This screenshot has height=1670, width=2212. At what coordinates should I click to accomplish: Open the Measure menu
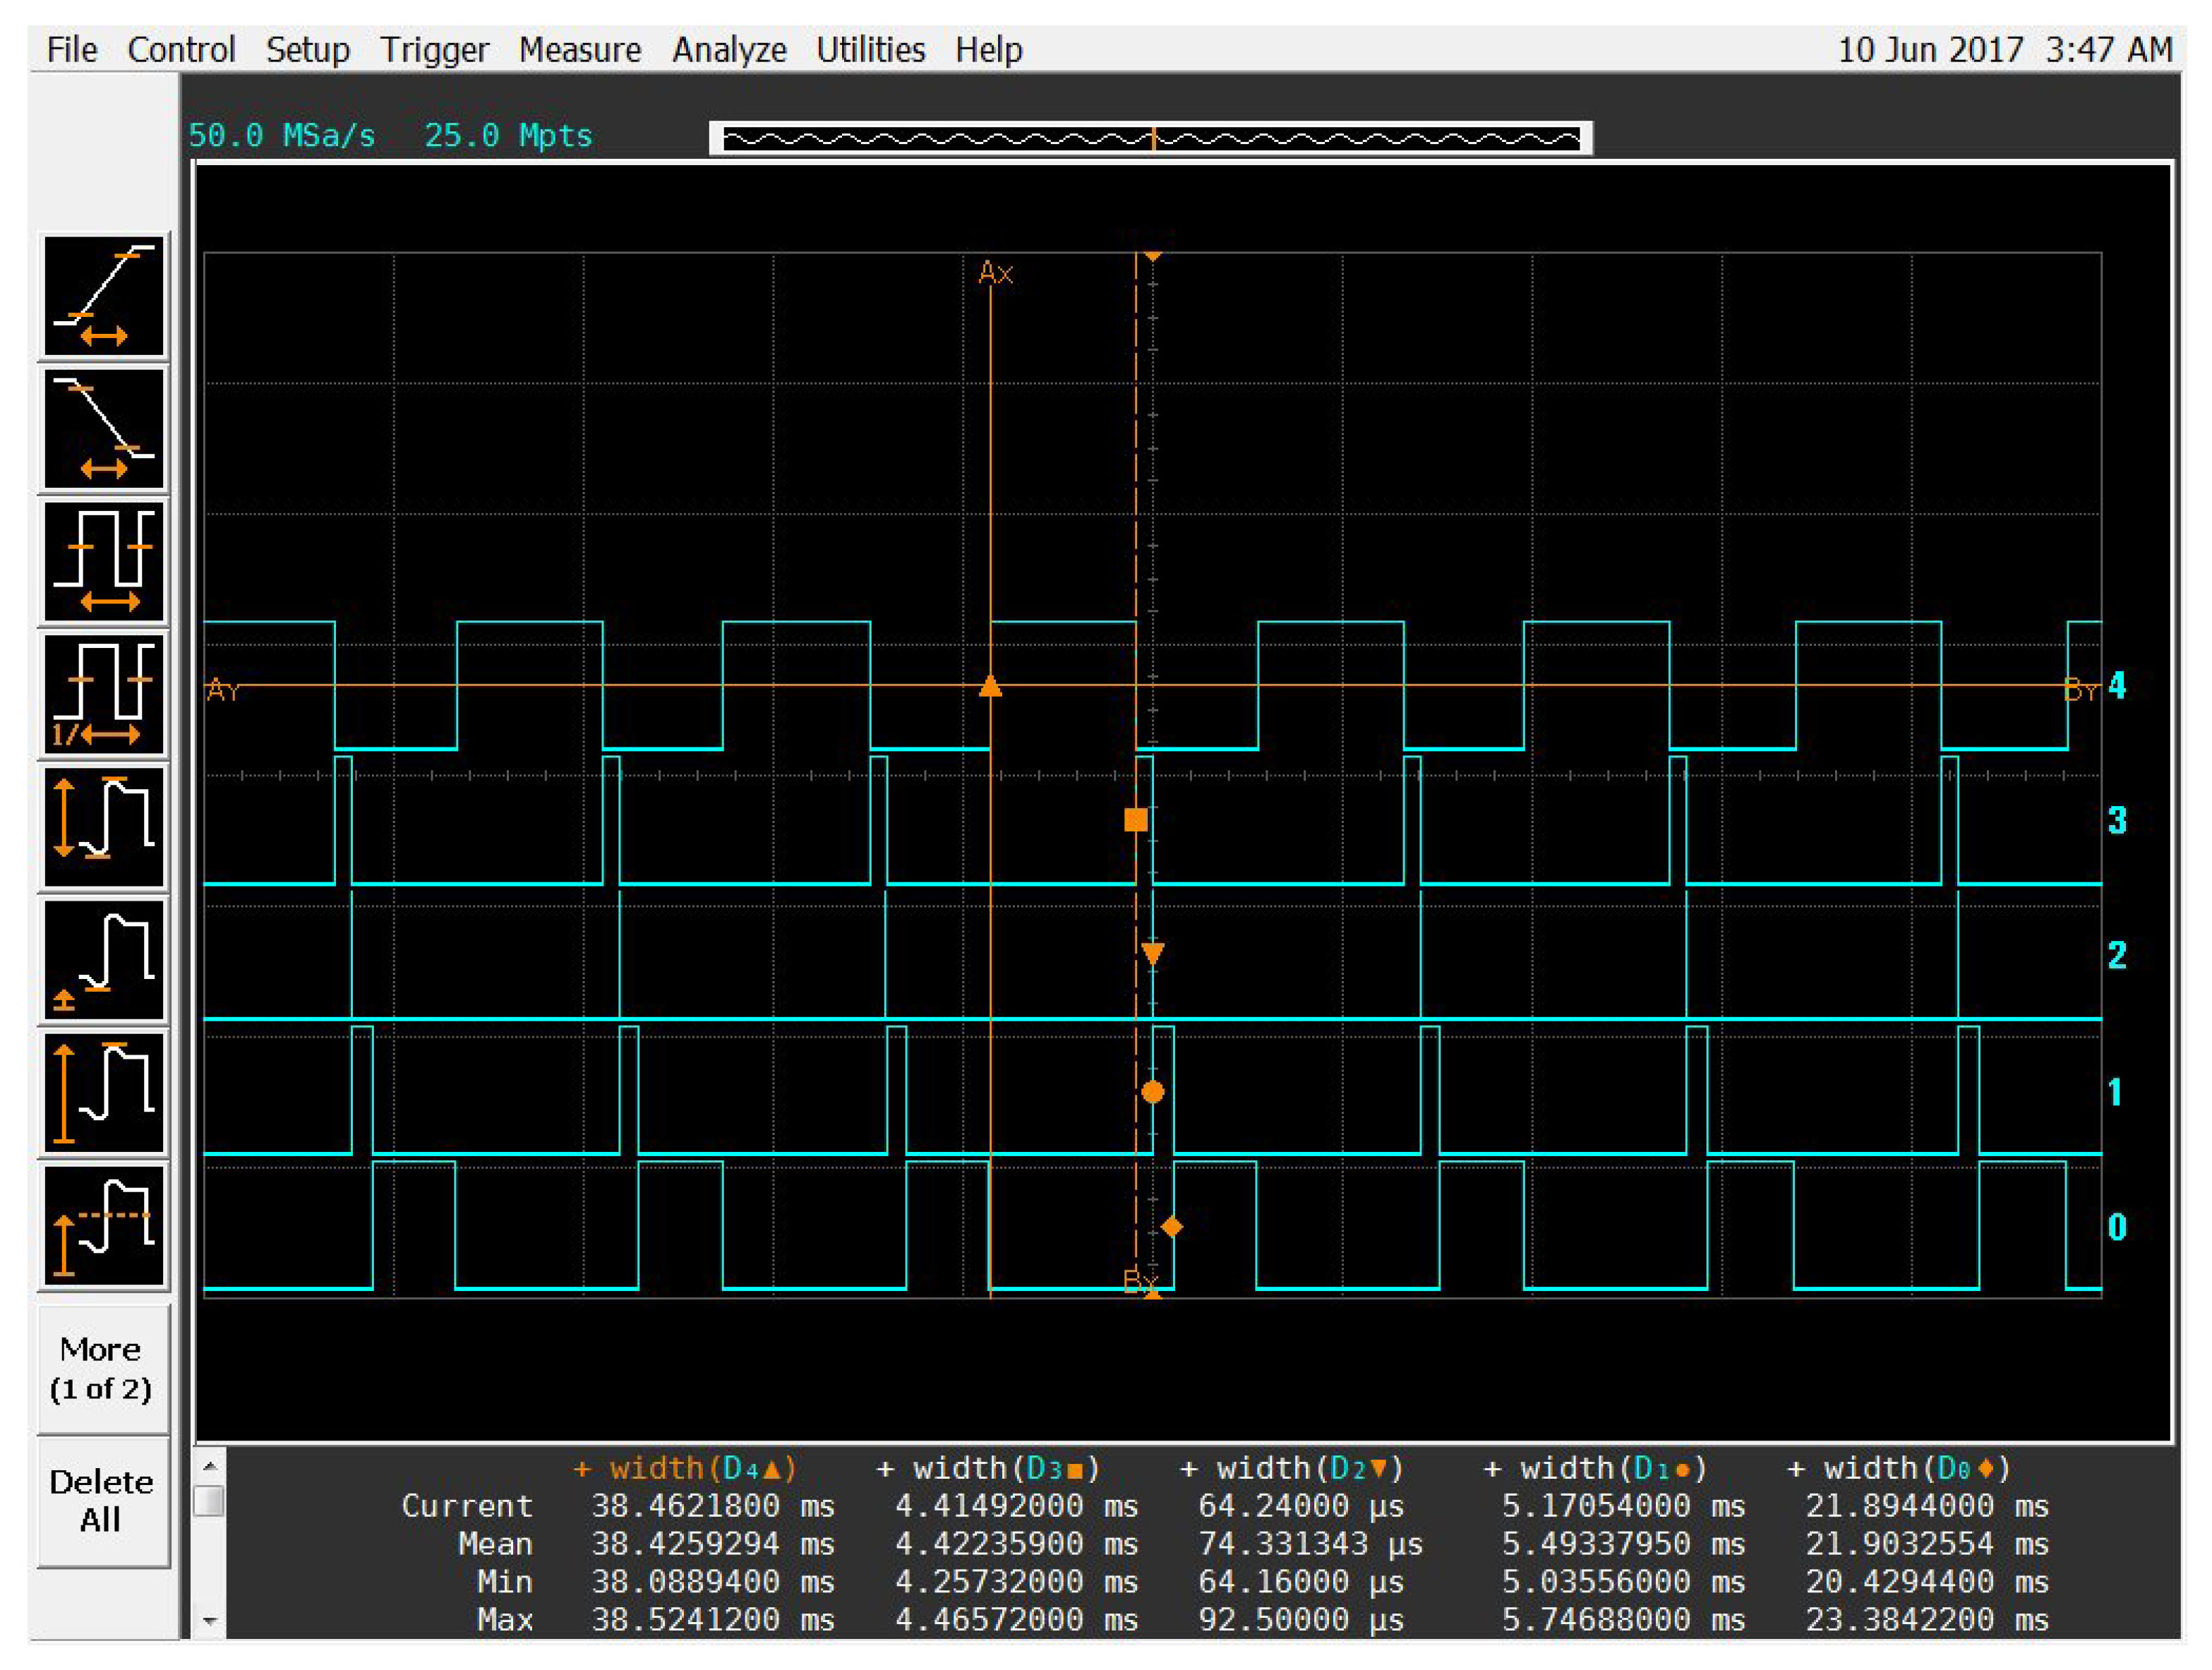click(x=580, y=49)
